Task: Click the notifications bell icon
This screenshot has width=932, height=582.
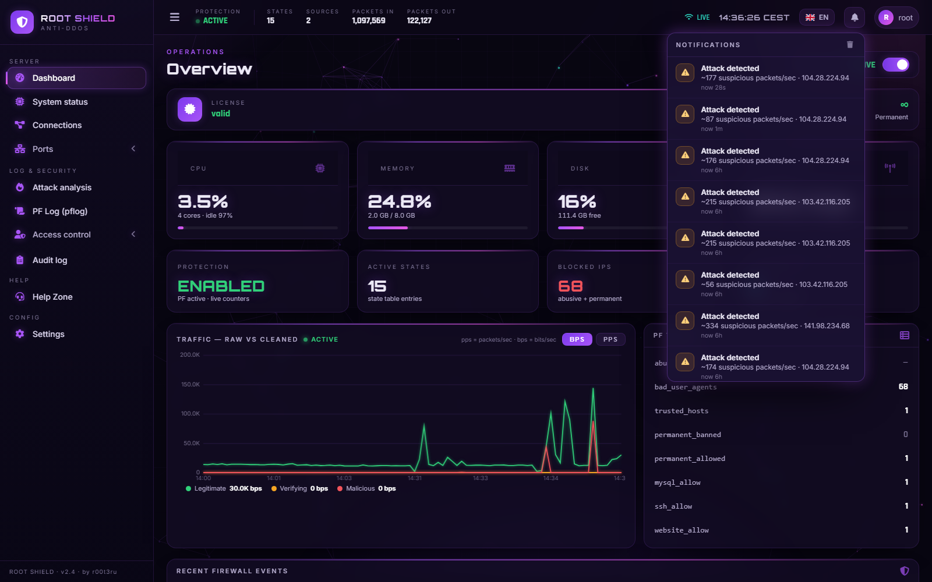Action: (x=855, y=17)
